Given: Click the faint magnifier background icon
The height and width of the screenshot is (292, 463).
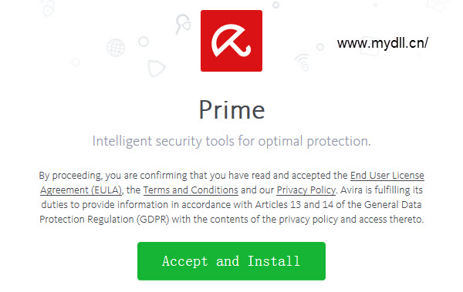Looking at the screenshot, I should (182, 24).
